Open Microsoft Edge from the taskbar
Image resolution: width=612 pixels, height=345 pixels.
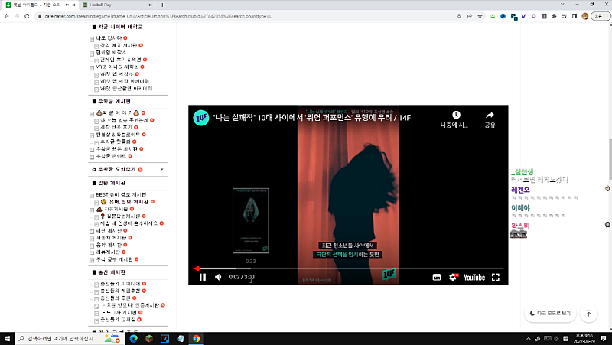coord(133,338)
